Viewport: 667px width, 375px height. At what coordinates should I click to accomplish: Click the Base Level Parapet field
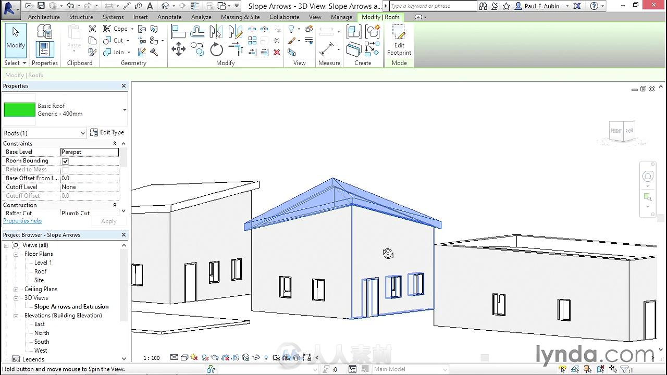(89, 152)
